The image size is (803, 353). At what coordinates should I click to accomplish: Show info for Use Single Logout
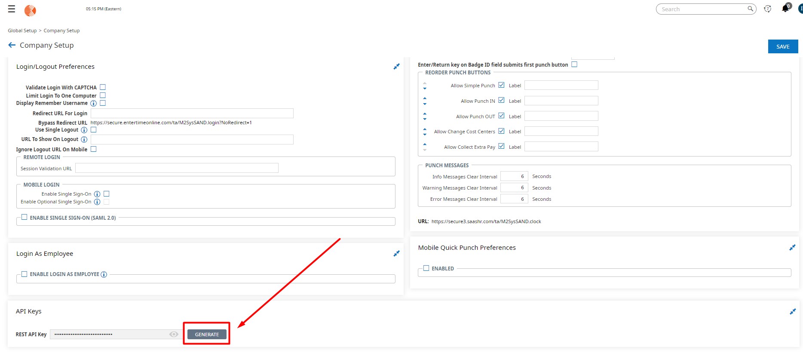click(84, 130)
